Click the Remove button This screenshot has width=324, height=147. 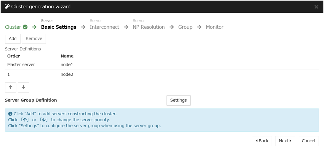coord(34,39)
